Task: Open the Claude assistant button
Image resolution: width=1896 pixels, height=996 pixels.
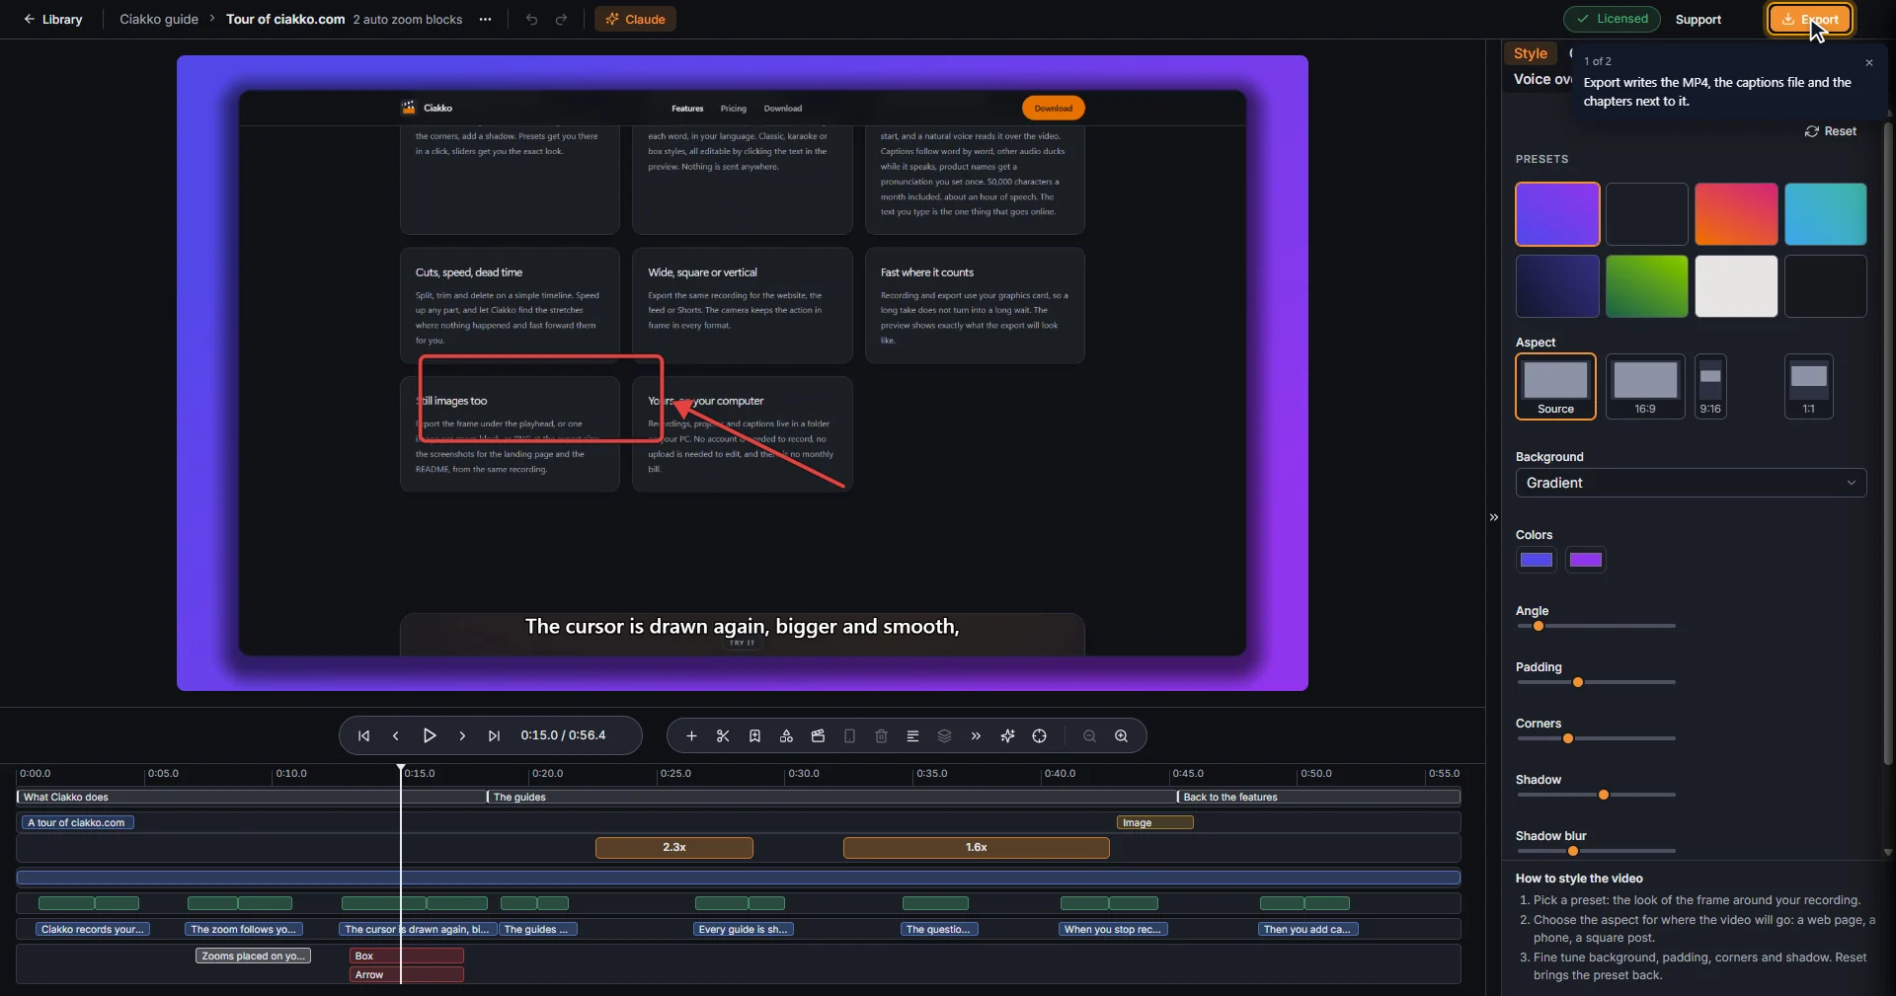Action: 635,19
